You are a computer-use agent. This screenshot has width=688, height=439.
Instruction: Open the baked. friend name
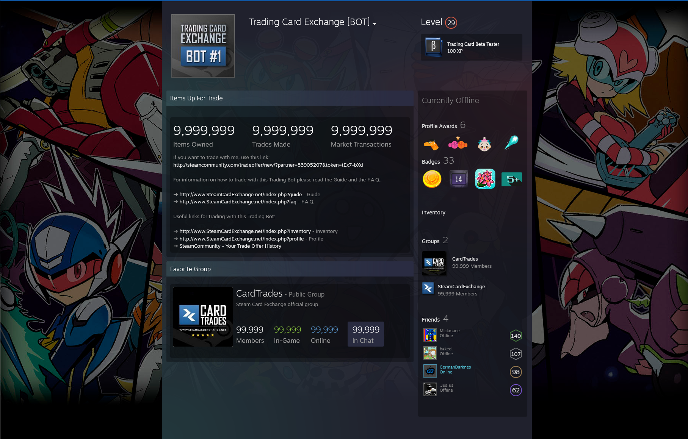(446, 349)
